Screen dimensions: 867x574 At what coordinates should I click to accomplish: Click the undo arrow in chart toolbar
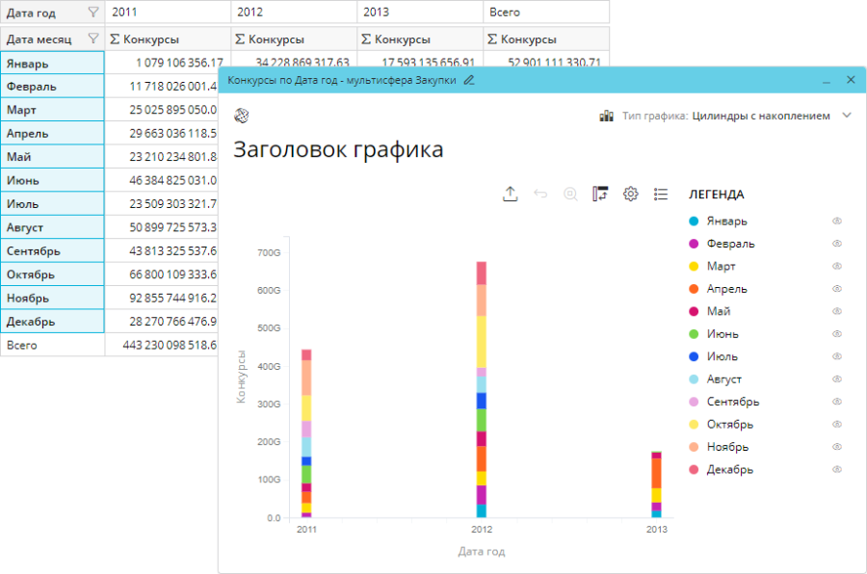540,194
